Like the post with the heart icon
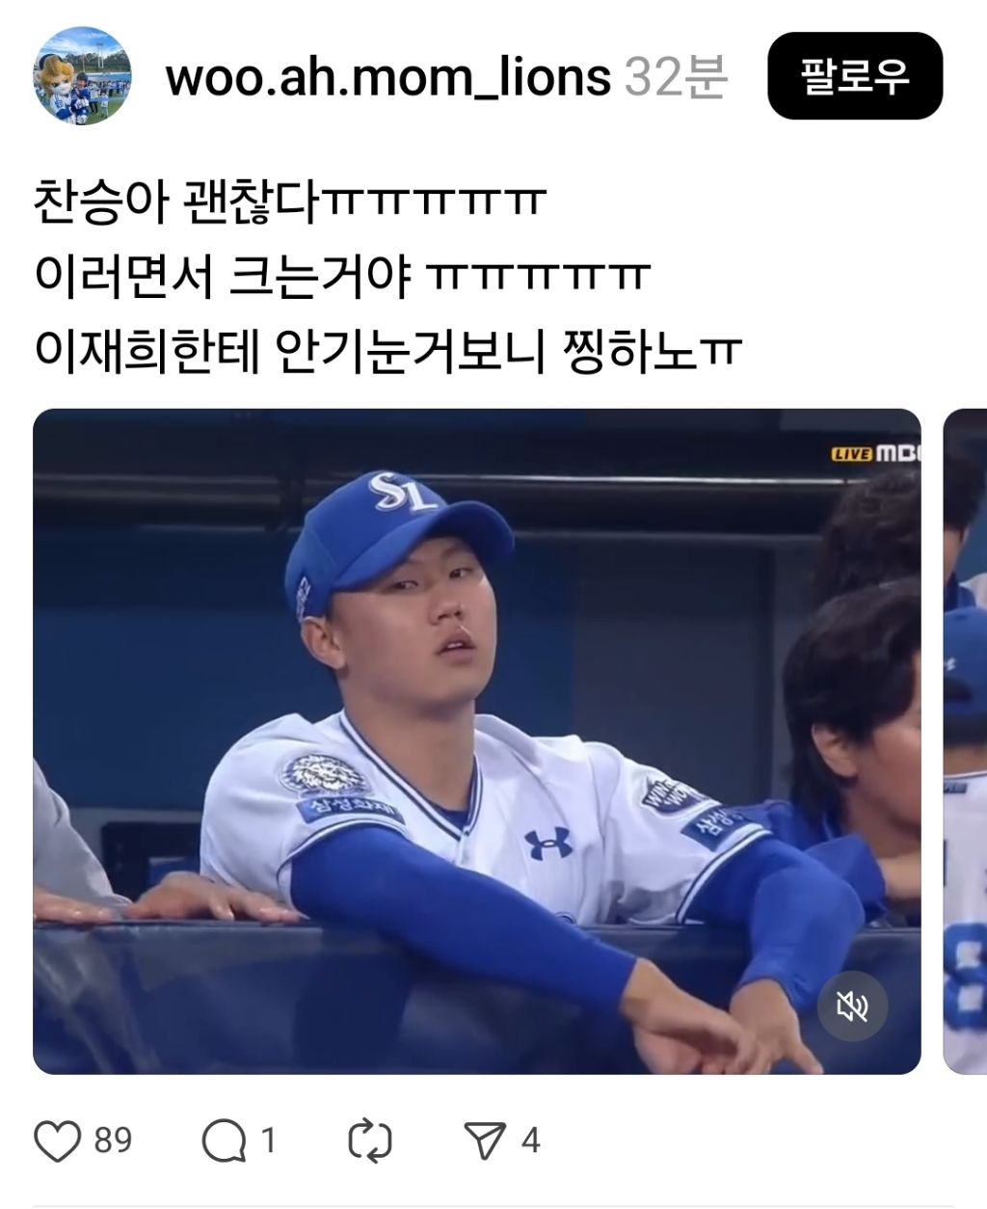 tap(57, 1141)
